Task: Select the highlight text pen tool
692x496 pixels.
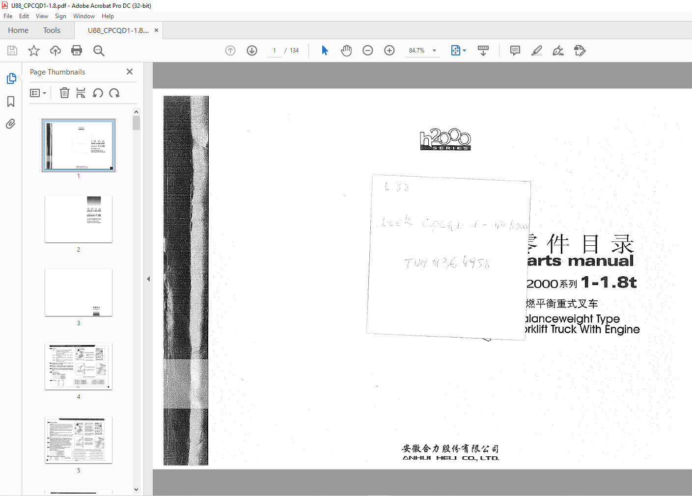Action: tap(537, 51)
